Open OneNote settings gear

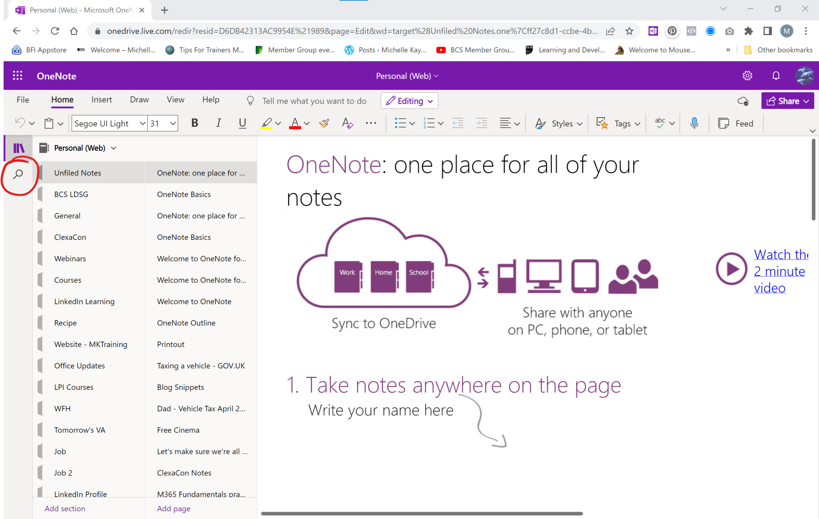click(747, 76)
